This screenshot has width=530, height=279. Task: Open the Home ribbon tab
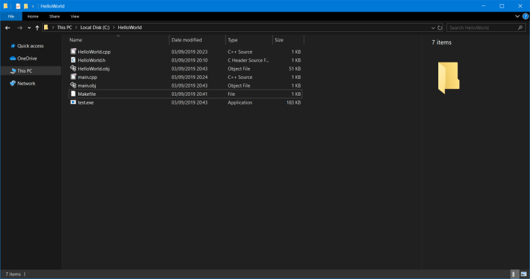33,16
